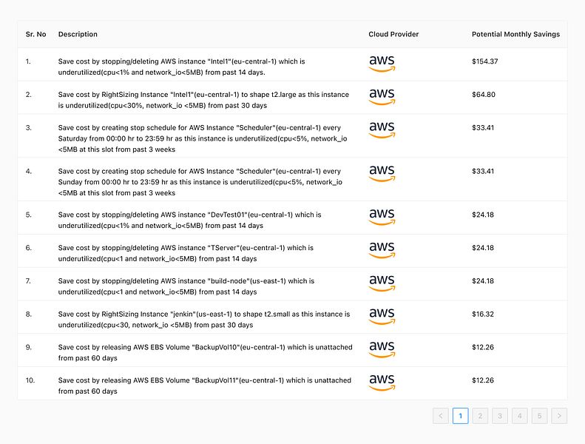This screenshot has width=585, height=444.
Task: Open the build-node stopping/deleting description
Action: click(x=186, y=287)
